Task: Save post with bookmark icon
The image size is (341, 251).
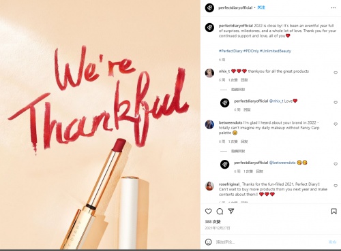Action: (333, 212)
